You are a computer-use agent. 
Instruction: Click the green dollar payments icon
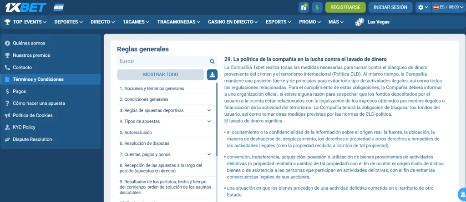click(317, 7)
